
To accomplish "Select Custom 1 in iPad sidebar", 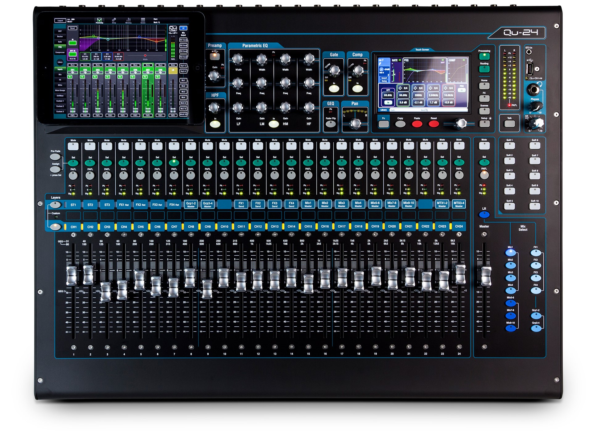I will (x=60, y=101).
